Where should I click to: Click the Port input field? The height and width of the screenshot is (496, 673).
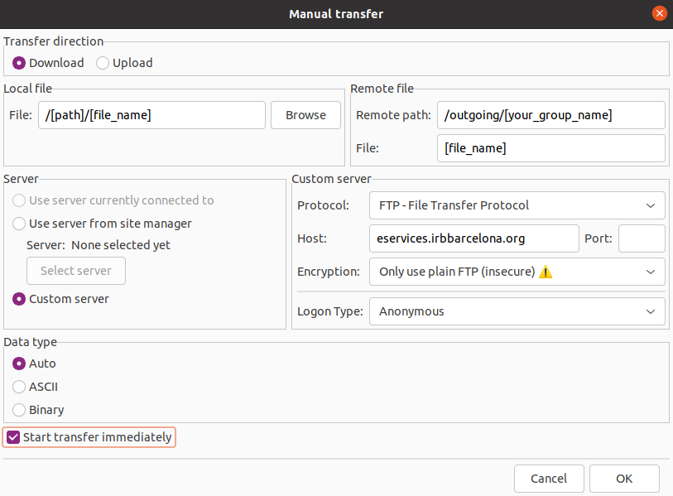pos(642,238)
